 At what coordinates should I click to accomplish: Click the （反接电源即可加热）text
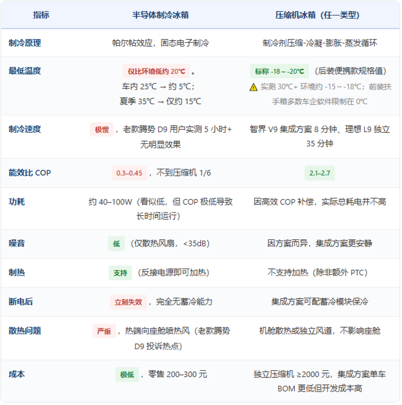coord(173,272)
